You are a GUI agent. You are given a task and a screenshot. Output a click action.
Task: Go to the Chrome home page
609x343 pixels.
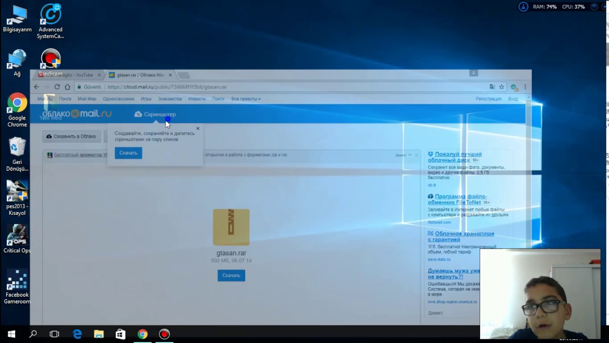[68, 87]
